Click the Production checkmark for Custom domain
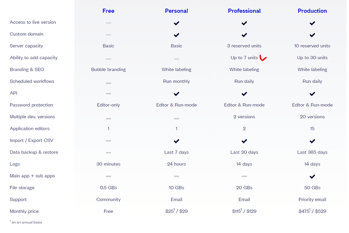The width and height of the screenshot is (349, 233). click(x=312, y=35)
